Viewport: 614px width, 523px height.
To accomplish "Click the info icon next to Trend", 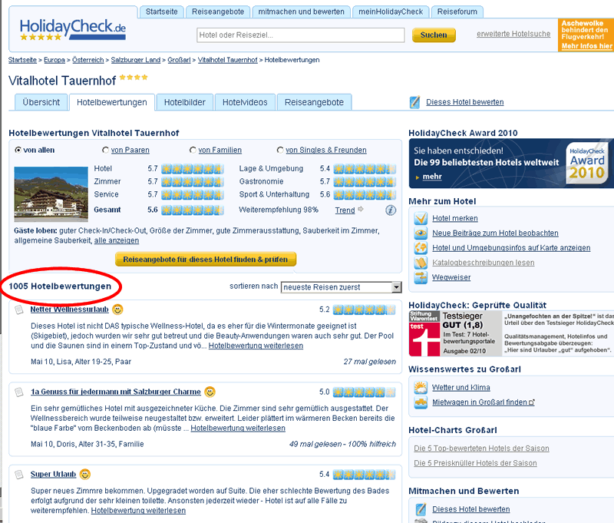I will pos(391,210).
